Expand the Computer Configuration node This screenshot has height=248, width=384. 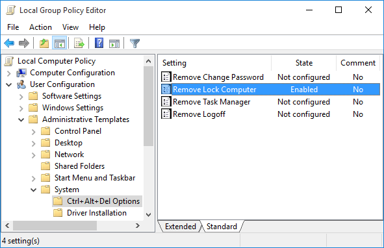point(9,73)
